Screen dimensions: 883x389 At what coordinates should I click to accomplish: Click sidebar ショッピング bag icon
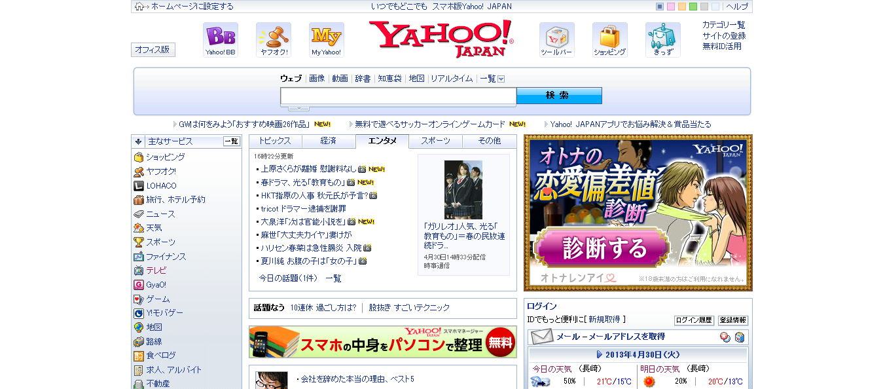138,157
